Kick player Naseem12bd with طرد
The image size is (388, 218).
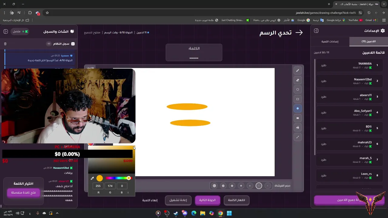point(323,81)
